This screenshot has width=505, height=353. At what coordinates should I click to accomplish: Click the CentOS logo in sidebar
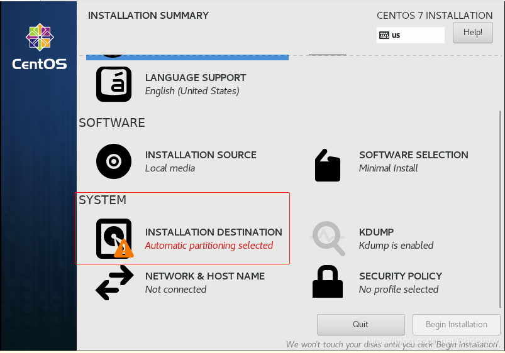tap(39, 47)
